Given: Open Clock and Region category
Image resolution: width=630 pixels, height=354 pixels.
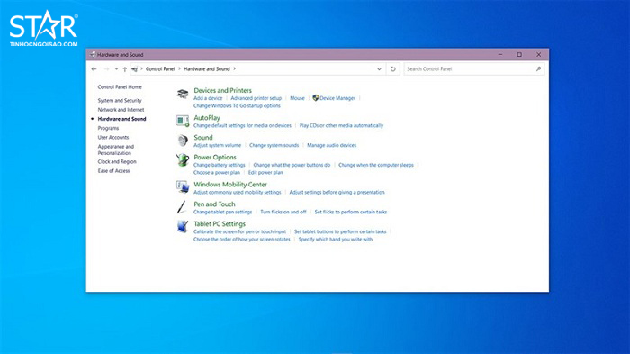Looking at the screenshot, I should pyautogui.click(x=117, y=162).
